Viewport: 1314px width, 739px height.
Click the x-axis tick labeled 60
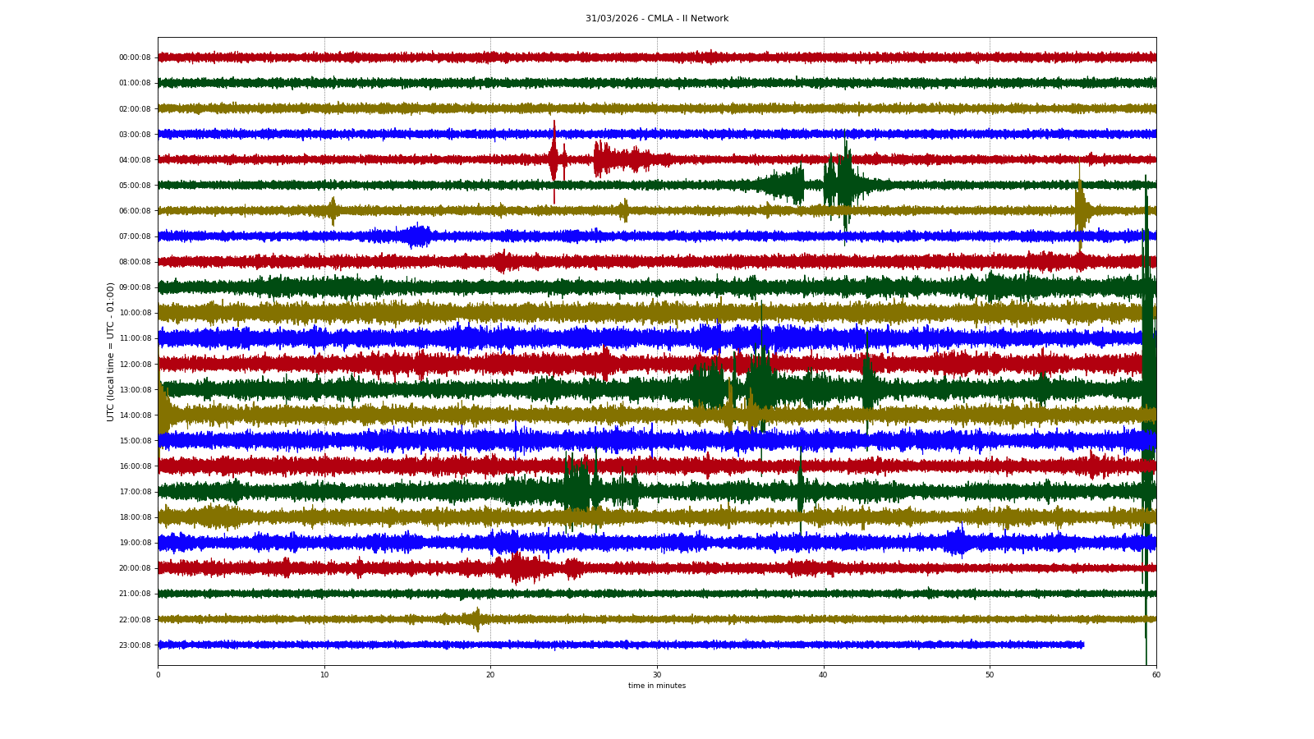click(x=1155, y=675)
